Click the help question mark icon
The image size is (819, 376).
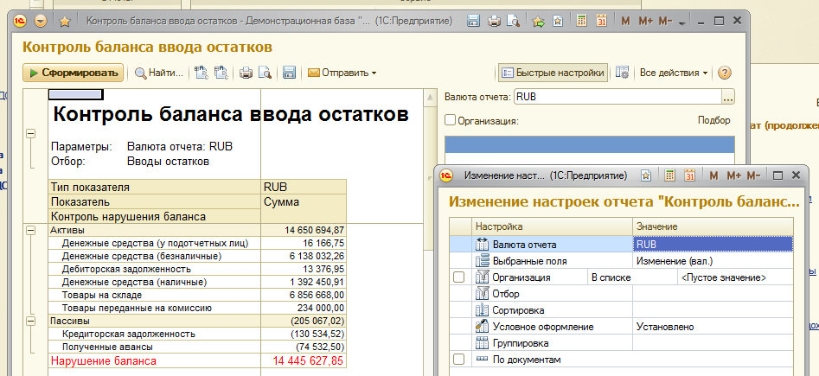[725, 73]
